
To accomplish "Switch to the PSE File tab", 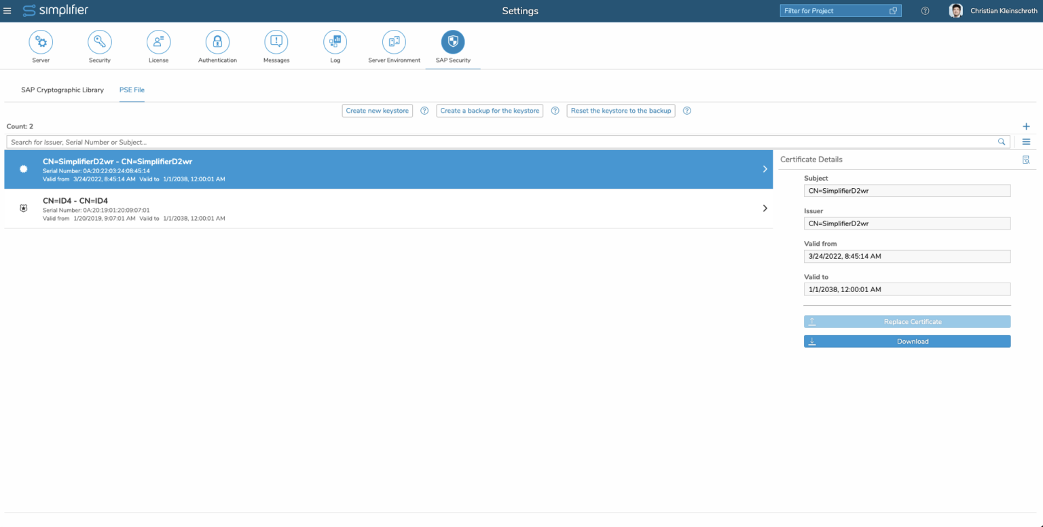I will [132, 90].
